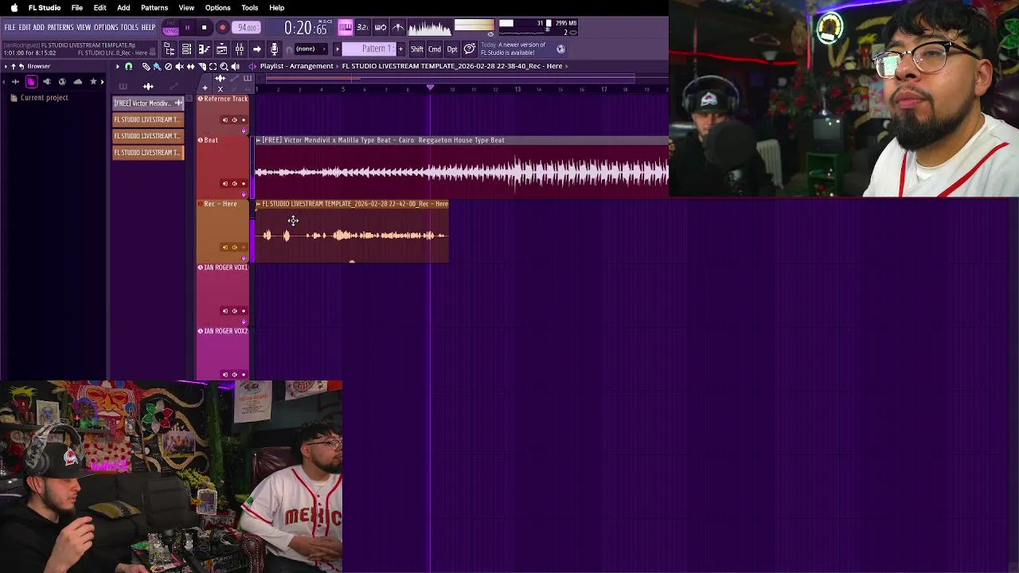Add new pattern with plus button

[x=400, y=49]
